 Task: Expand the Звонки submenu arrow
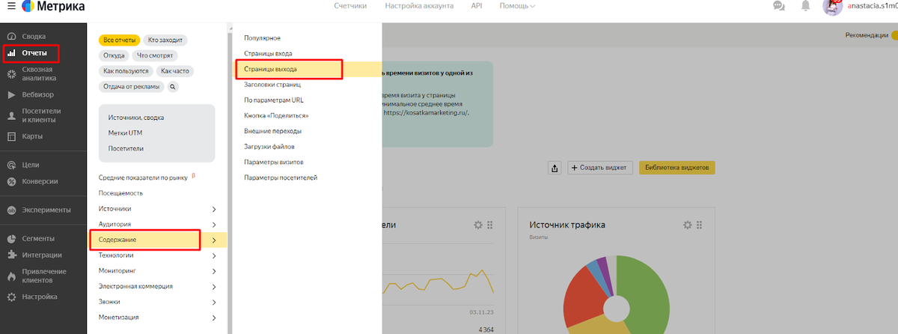click(214, 302)
